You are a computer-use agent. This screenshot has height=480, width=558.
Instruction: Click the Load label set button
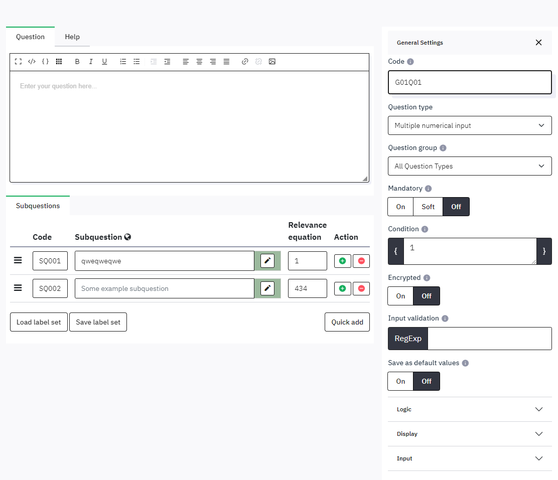(39, 322)
